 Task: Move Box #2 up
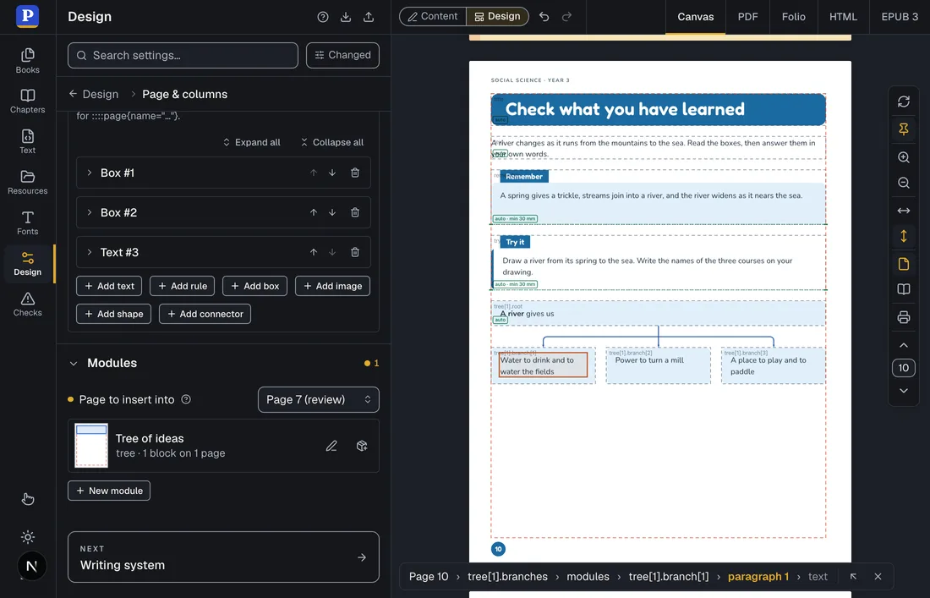pyautogui.click(x=313, y=212)
